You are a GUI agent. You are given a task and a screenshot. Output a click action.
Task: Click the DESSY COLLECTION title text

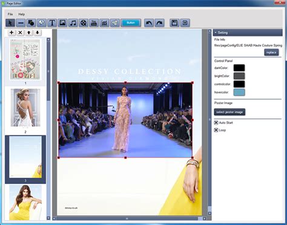(x=130, y=71)
